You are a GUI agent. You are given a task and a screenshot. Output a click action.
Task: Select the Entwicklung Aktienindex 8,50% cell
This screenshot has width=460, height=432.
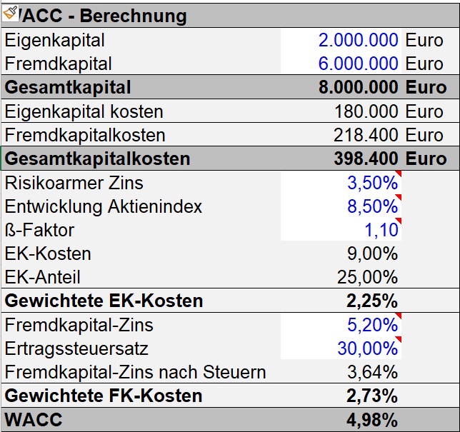coord(341,206)
